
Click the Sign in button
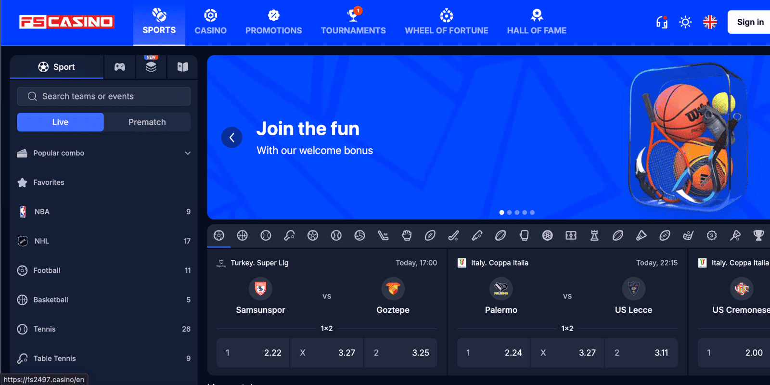[750, 22]
